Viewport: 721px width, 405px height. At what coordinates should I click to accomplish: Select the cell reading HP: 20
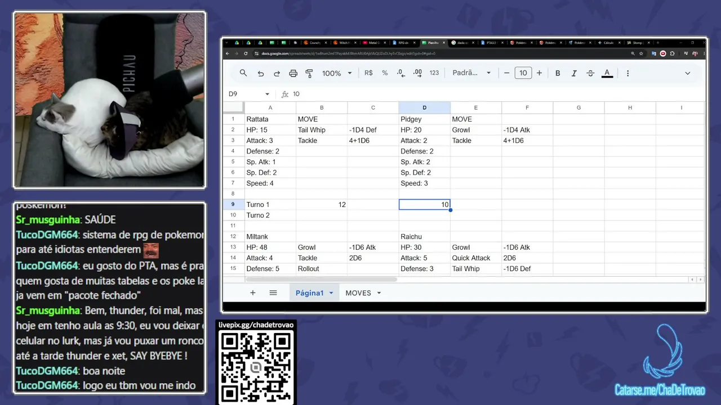tap(424, 130)
